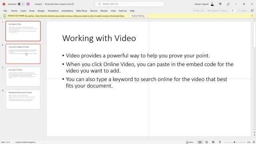The height and width of the screenshot is (144, 256).
Task: Open the Add-ins ribbon tab
Action: [x=123, y=11]
